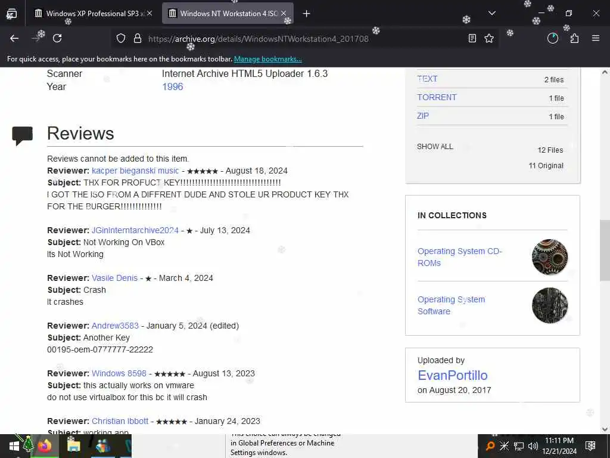
Task: Open the Manage bookmarks link
Action: (267, 59)
